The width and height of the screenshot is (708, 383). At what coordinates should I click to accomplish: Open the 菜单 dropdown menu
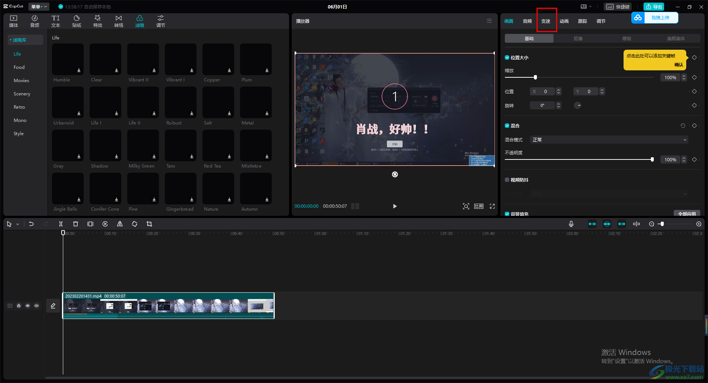39,7
